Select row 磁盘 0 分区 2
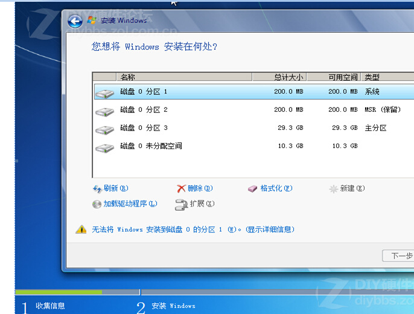 pyautogui.click(x=254, y=110)
